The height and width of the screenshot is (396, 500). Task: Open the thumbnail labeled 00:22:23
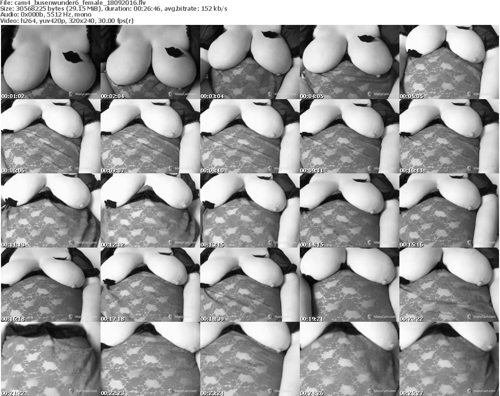click(x=150, y=359)
